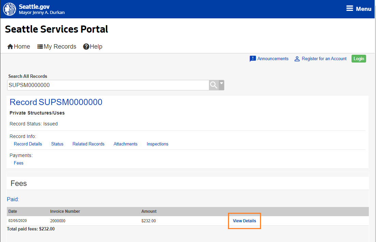
Task: Click the Search All Records input field
Action: tap(108, 85)
